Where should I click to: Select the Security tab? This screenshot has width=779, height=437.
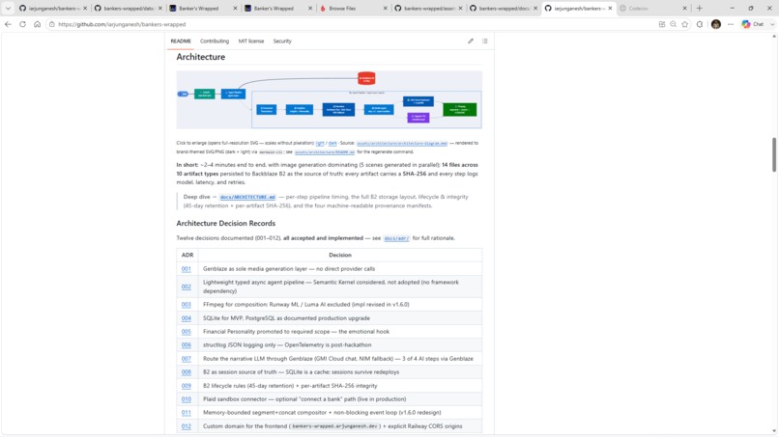282,41
